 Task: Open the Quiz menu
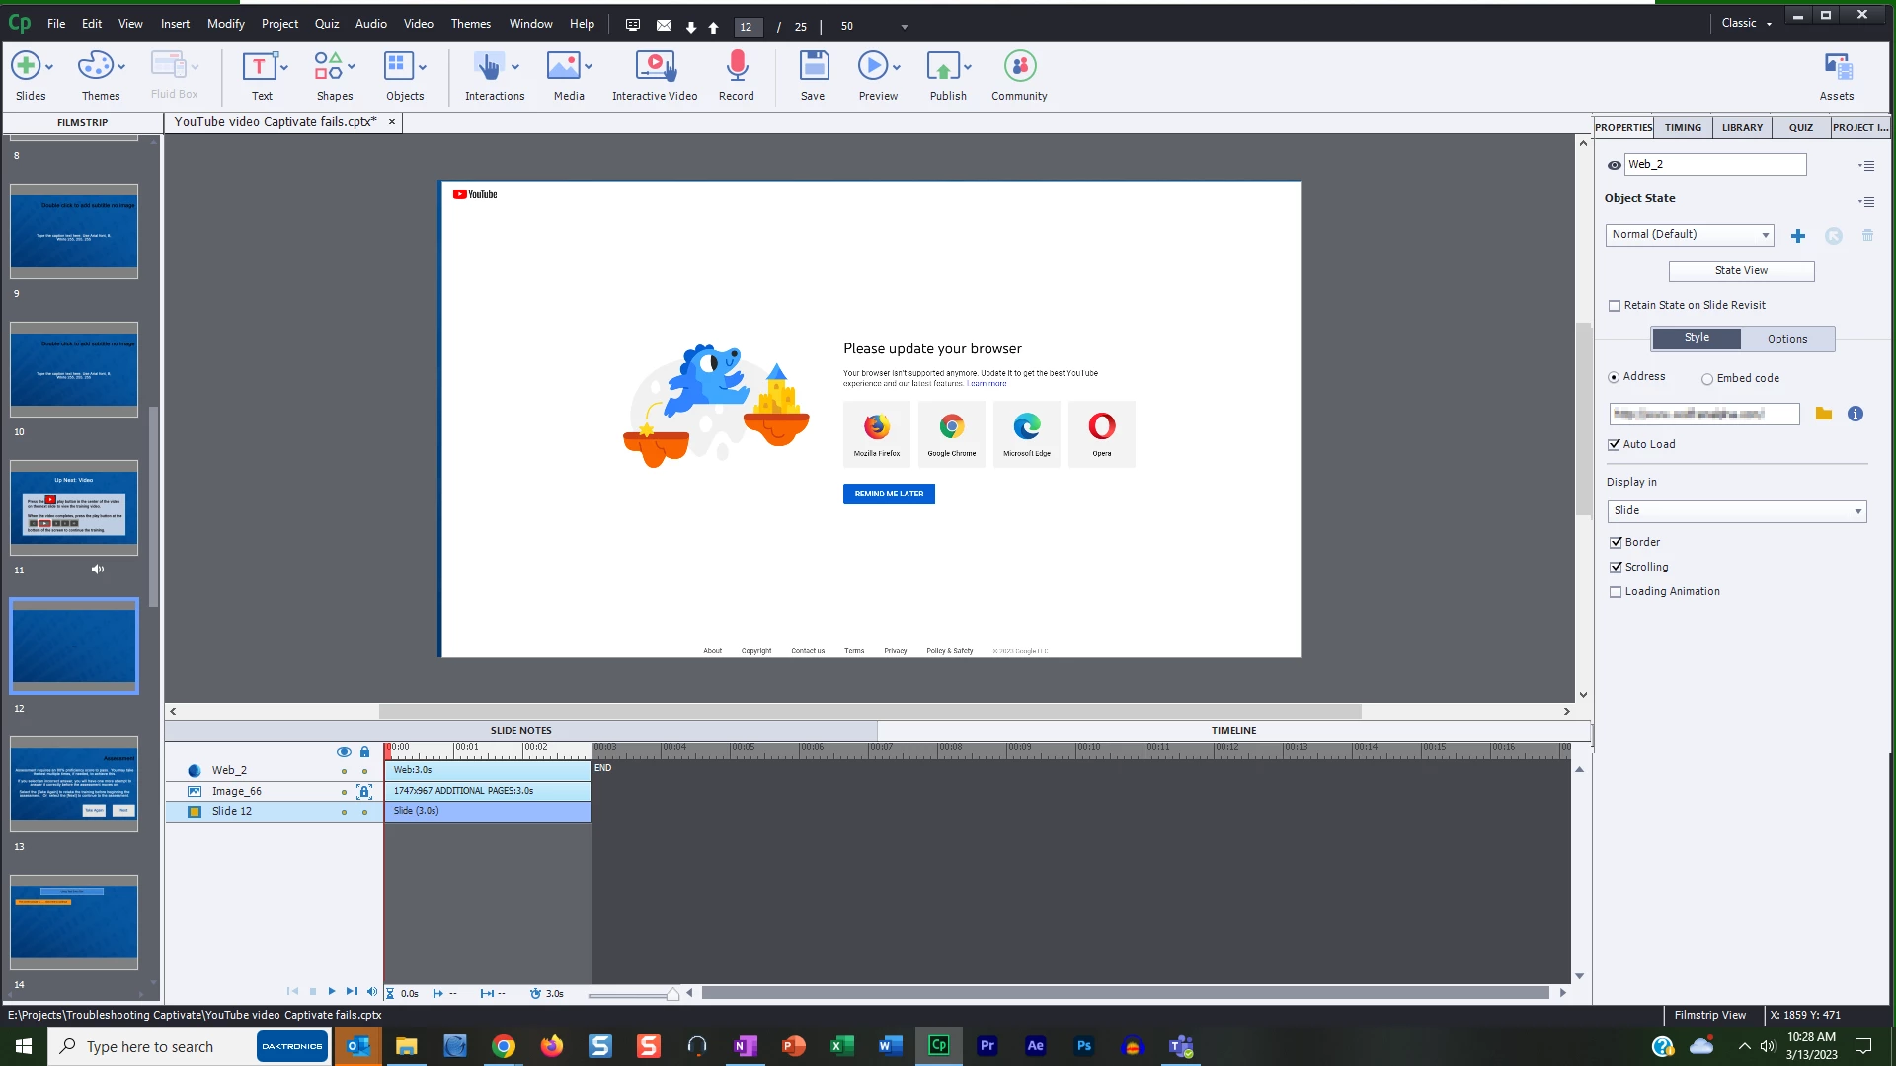(x=326, y=24)
